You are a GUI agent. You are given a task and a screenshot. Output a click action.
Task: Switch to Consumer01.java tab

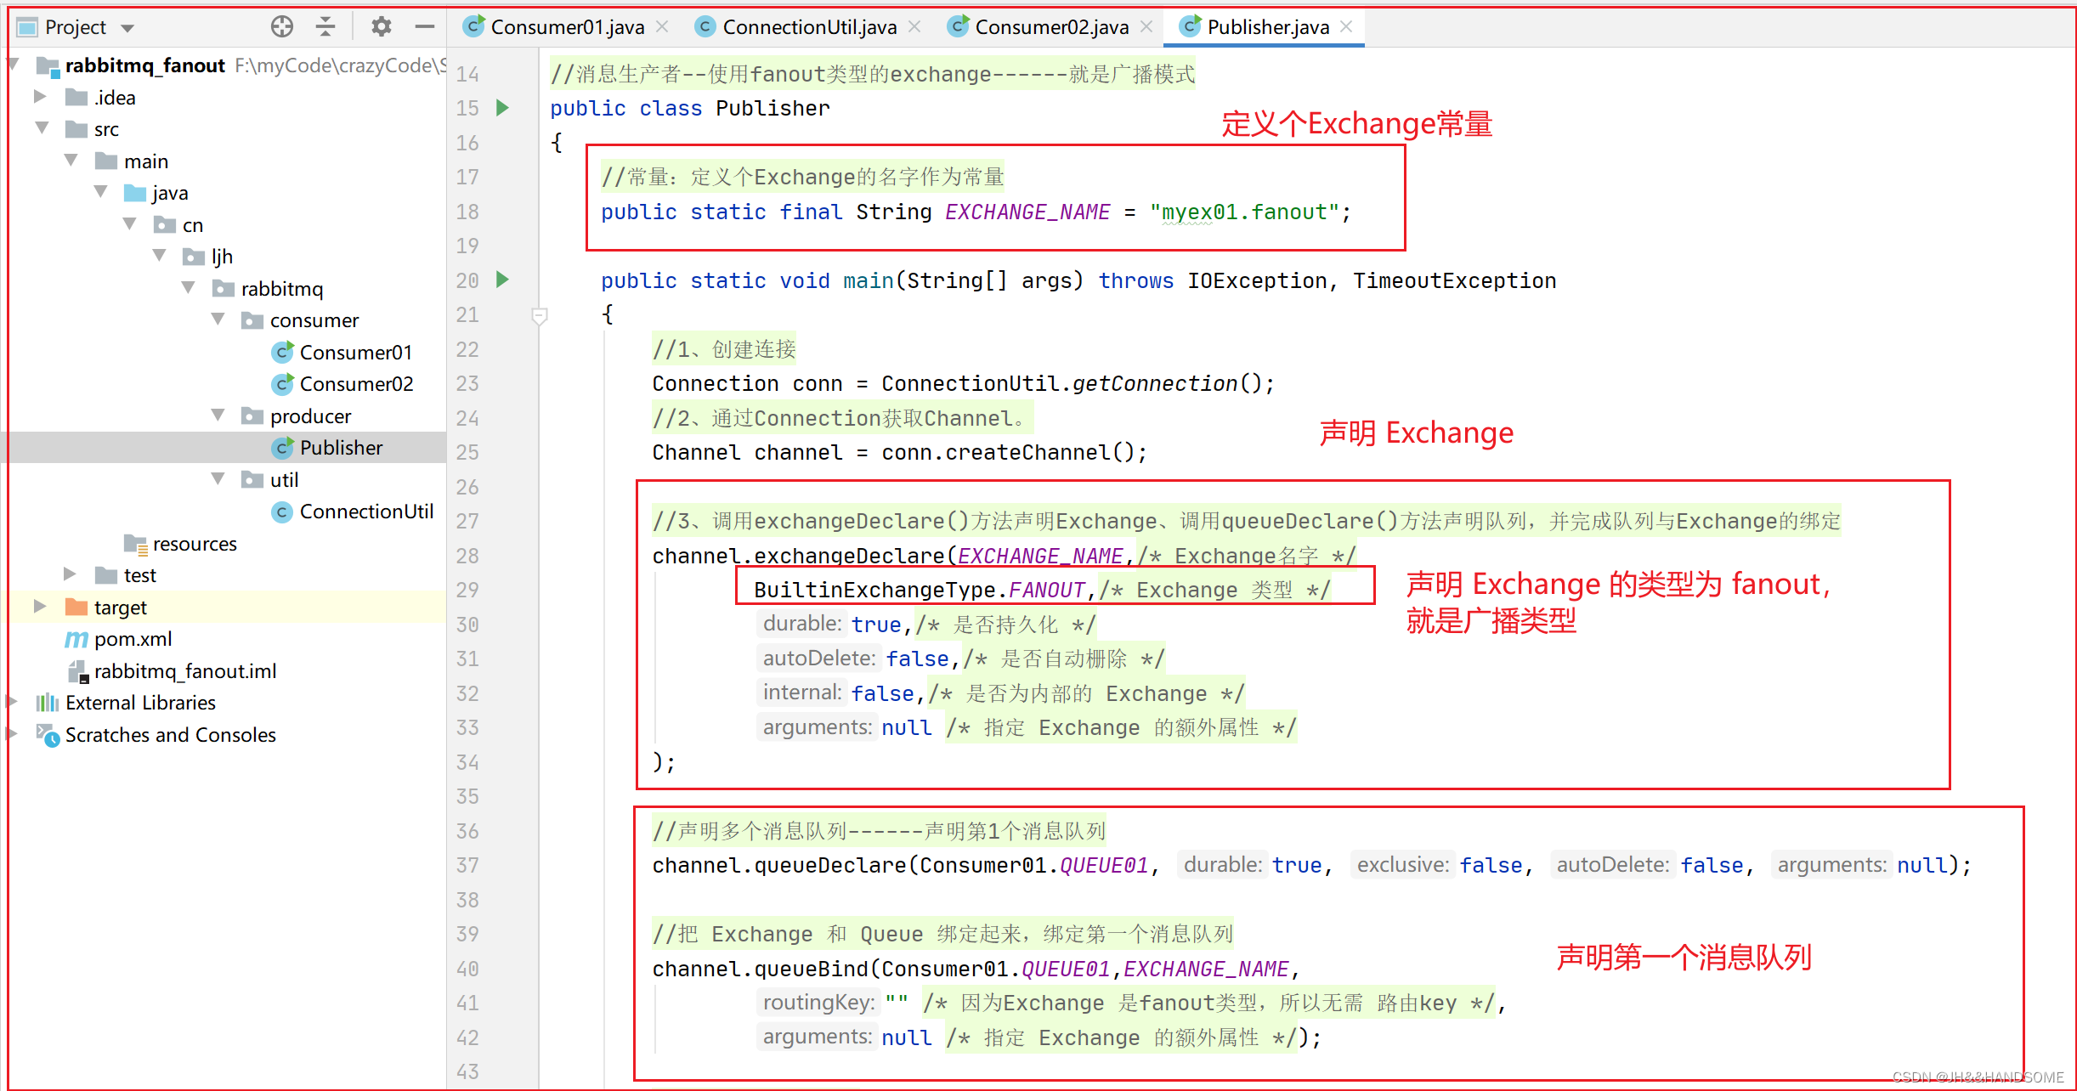pos(566,27)
